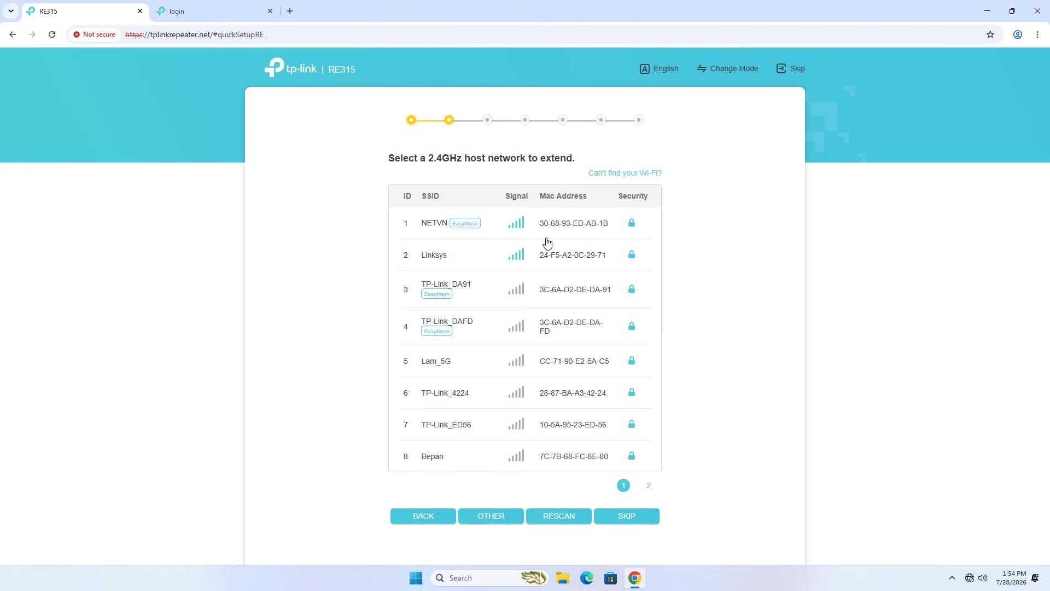This screenshot has width=1050, height=591.
Task: Click the RESCAN button
Action: 559,516
